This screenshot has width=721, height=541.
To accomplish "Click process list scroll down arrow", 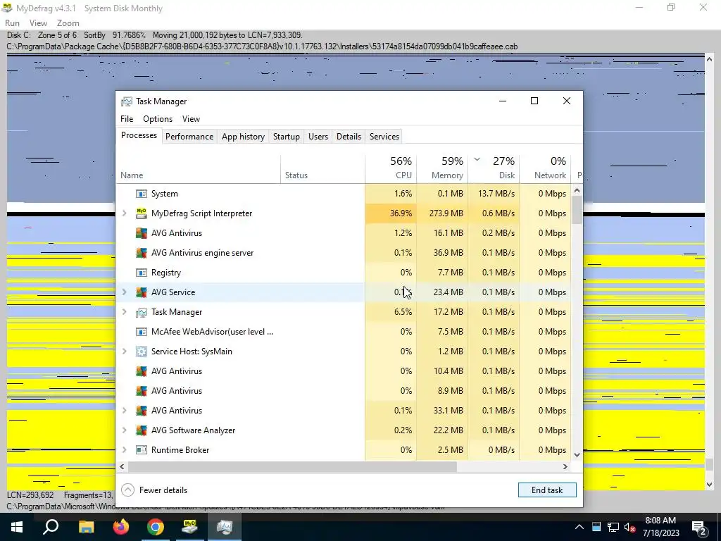I will coord(577,454).
